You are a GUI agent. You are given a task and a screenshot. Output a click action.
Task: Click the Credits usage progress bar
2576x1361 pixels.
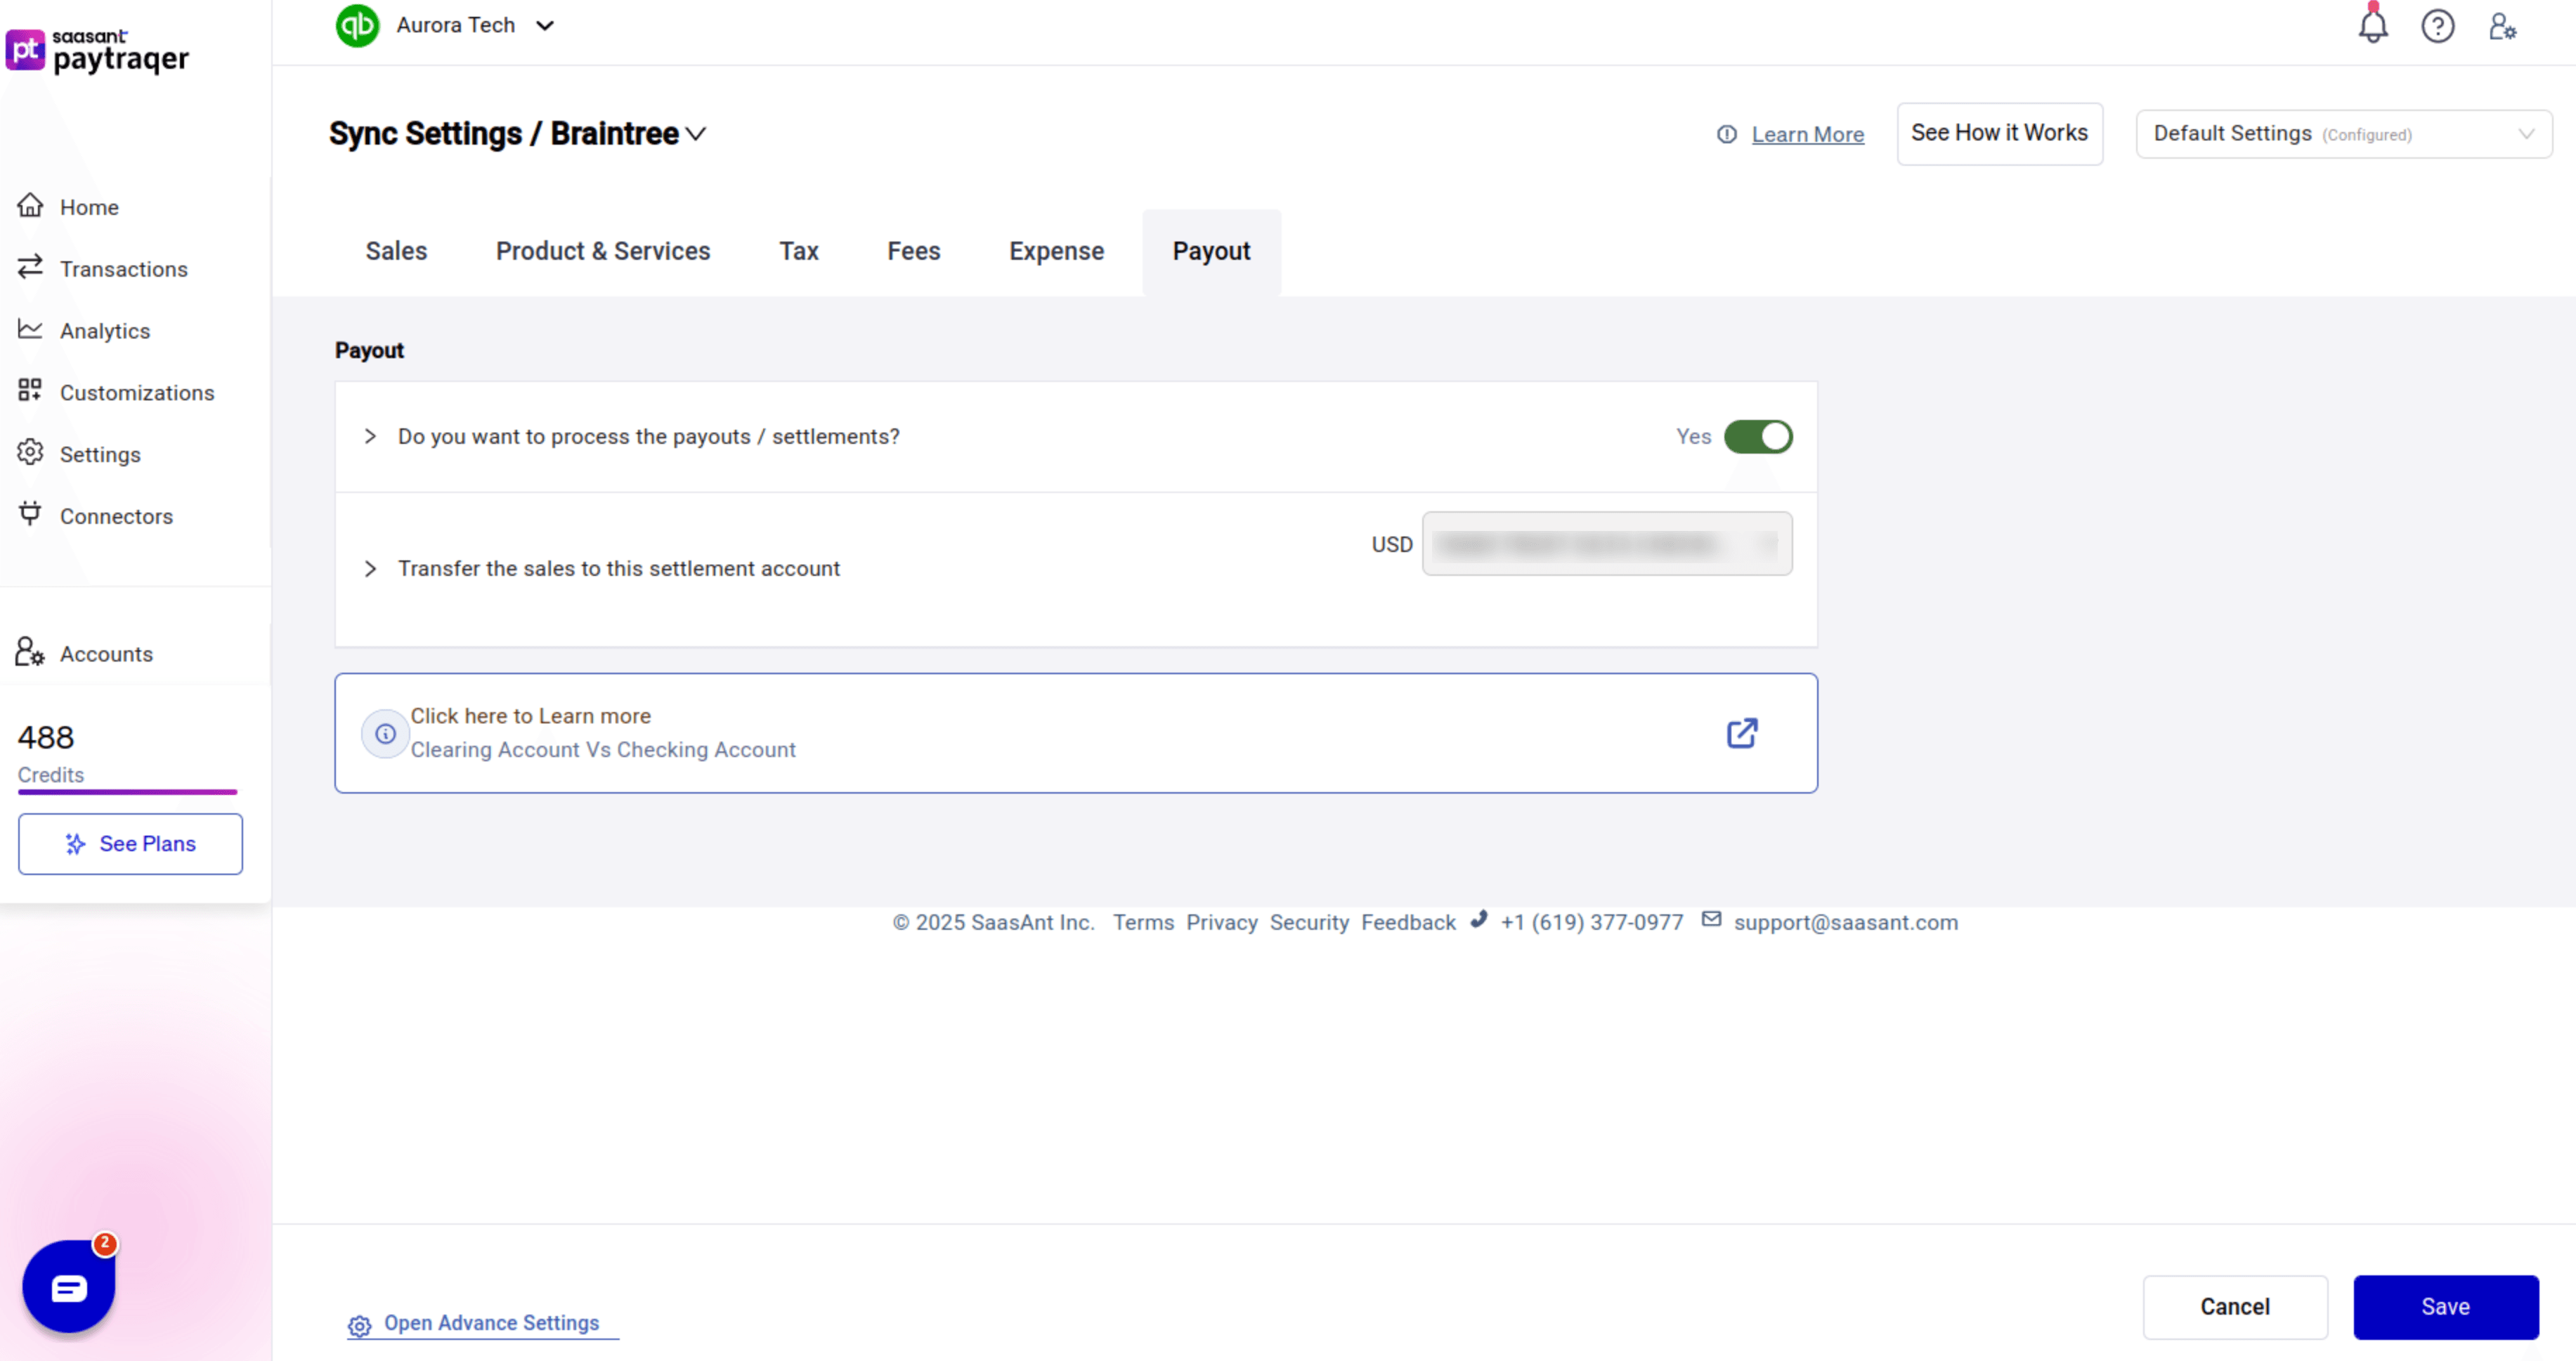point(126,791)
